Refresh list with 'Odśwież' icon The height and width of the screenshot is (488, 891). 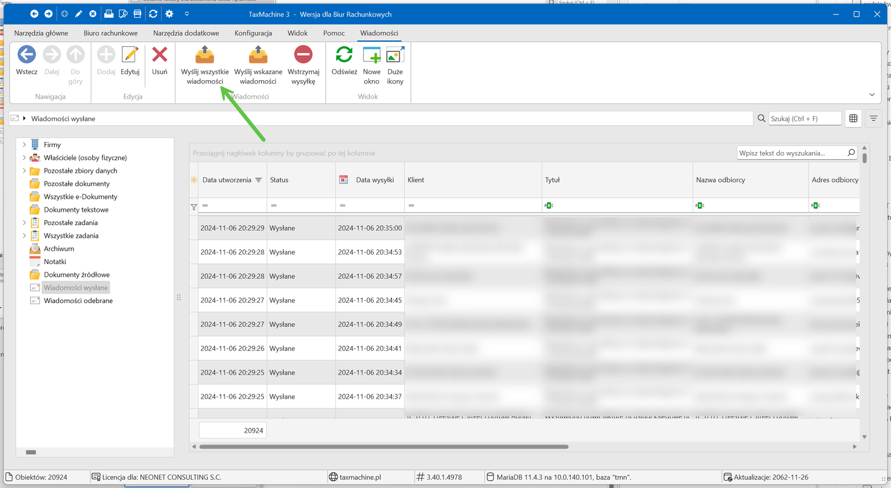click(x=344, y=55)
